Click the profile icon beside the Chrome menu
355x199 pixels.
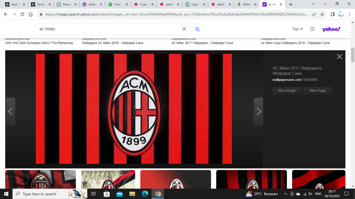pyautogui.click(x=341, y=14)
